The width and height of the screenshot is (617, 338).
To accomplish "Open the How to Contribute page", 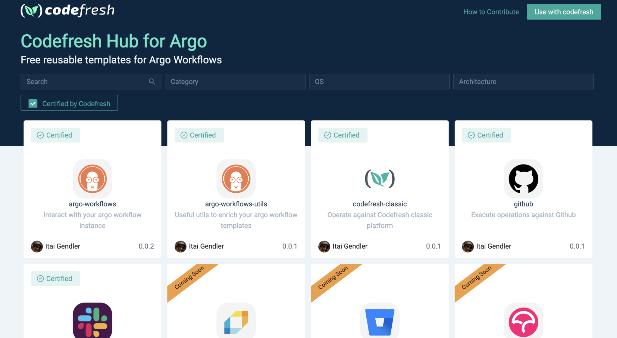I will click(491, 12).
